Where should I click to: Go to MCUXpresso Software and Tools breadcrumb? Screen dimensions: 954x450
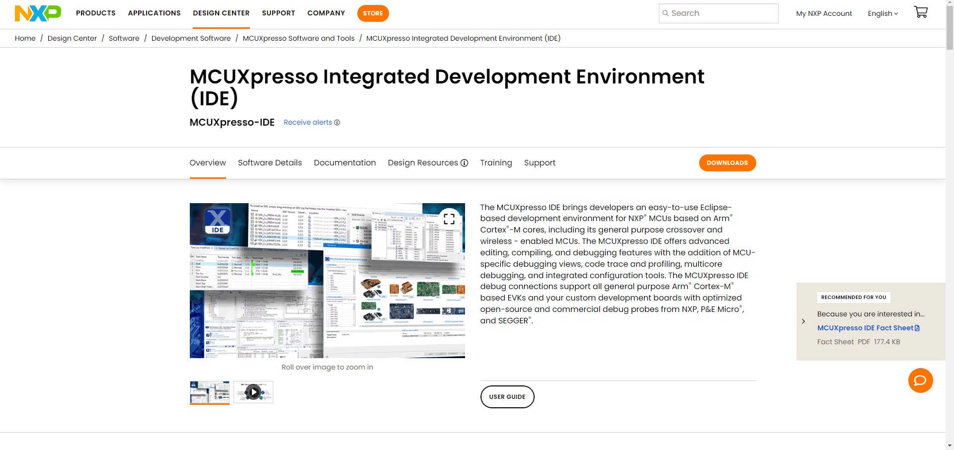299,38
